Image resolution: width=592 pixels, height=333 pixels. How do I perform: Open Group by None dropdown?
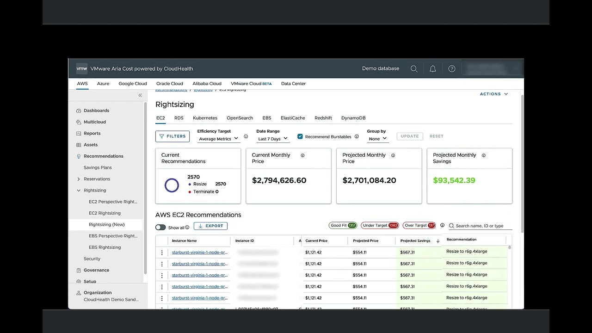pyautogui.click(x=377, y=139)
